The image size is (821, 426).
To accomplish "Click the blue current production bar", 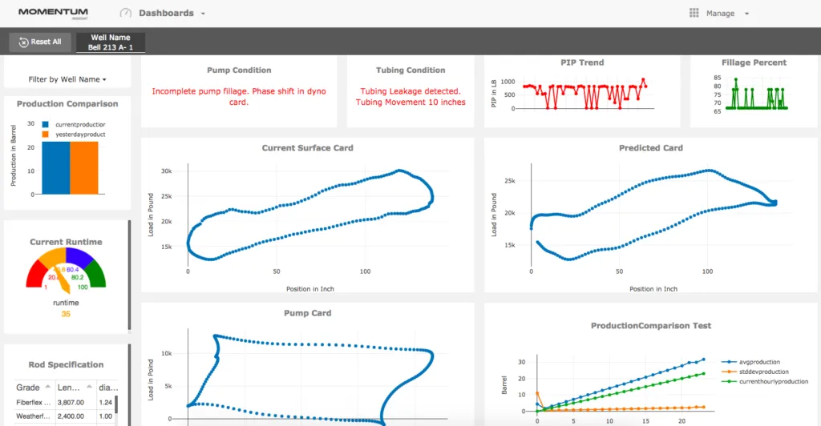I will coord(55,167).
